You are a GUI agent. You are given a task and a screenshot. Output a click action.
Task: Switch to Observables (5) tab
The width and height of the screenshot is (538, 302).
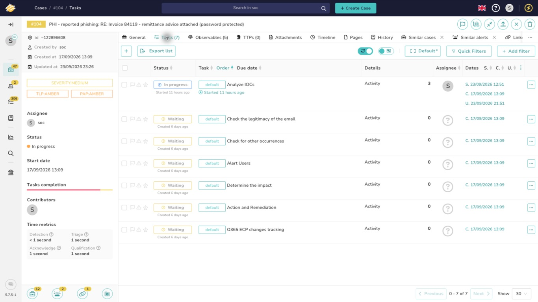point(208,37)
